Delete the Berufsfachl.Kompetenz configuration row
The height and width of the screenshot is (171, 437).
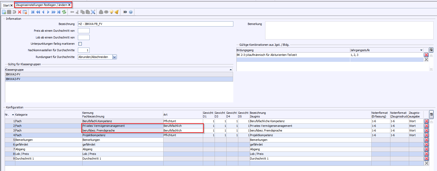pos(426,121)
